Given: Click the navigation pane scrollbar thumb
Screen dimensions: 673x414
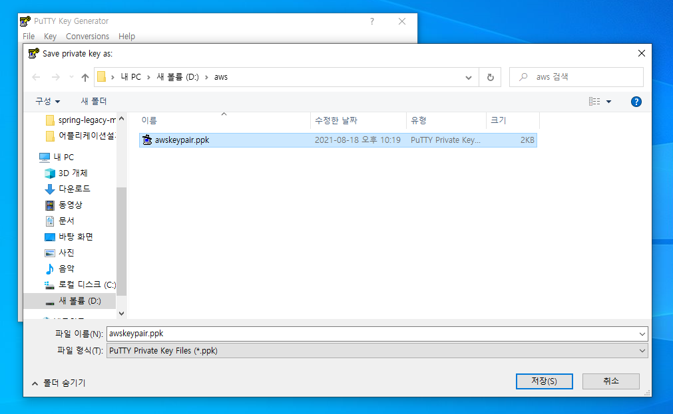Looking at the screenshot, I should click(x=121, y=241).
